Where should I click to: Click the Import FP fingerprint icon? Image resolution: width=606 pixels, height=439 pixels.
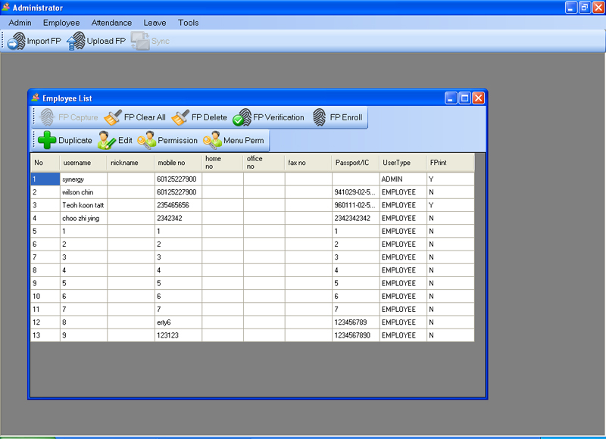(x=16, y=41)
